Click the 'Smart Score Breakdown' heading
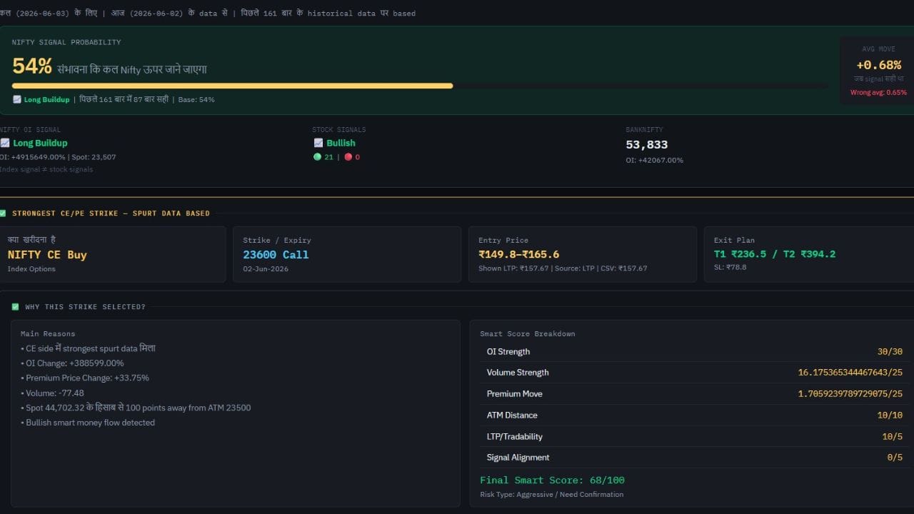 (527, 333)
